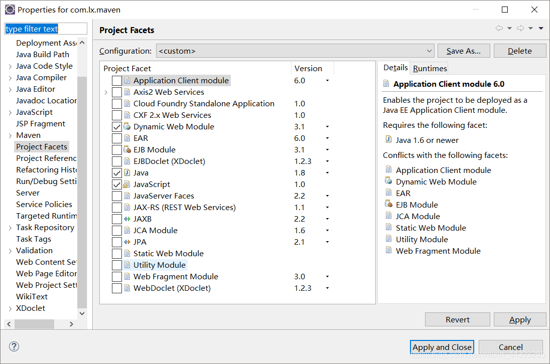The height and width of the screenshot is (364, 550).
Task: Click the Delete configuration button
Action: [520, 51]
